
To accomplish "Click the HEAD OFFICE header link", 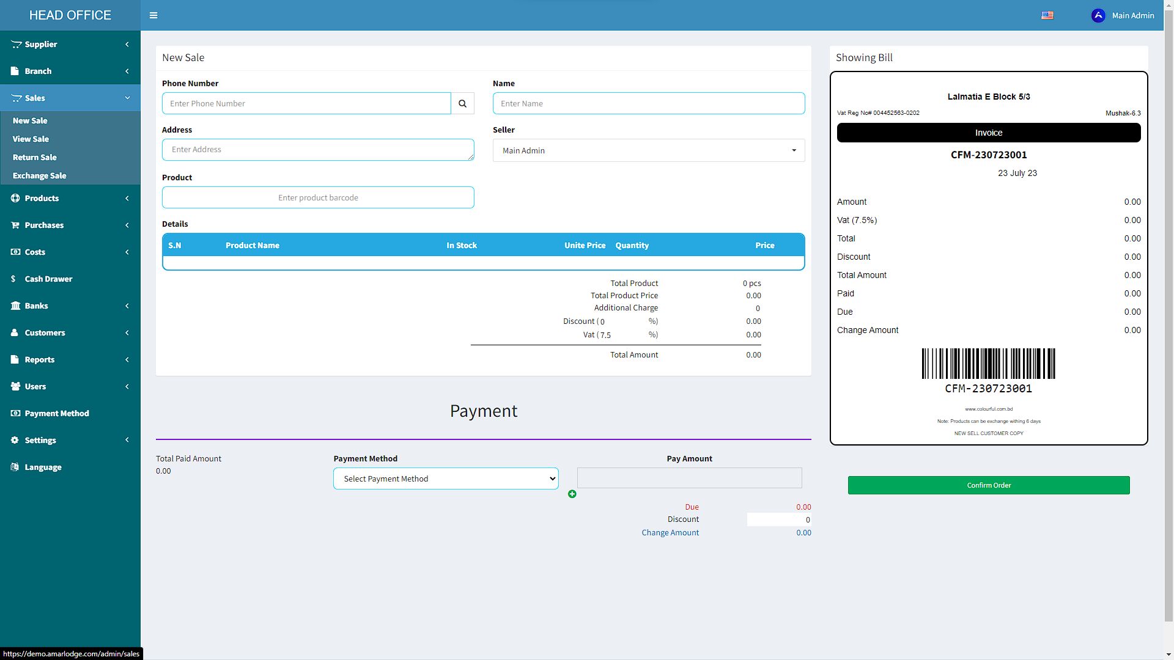I will pos(70,15).
